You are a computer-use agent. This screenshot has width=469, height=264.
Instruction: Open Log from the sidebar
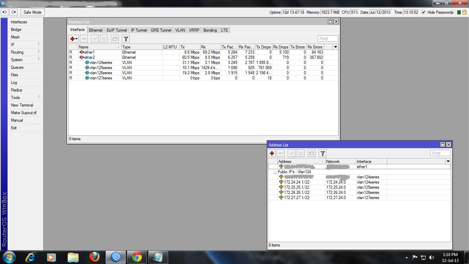pyautogui.click(x=26, y=82)
